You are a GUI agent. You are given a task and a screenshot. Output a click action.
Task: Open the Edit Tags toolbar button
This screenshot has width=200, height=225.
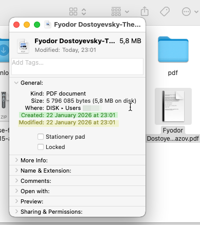click(x=165, y=12)
